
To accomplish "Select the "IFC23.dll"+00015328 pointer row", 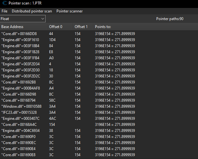I will coord(19,112).
